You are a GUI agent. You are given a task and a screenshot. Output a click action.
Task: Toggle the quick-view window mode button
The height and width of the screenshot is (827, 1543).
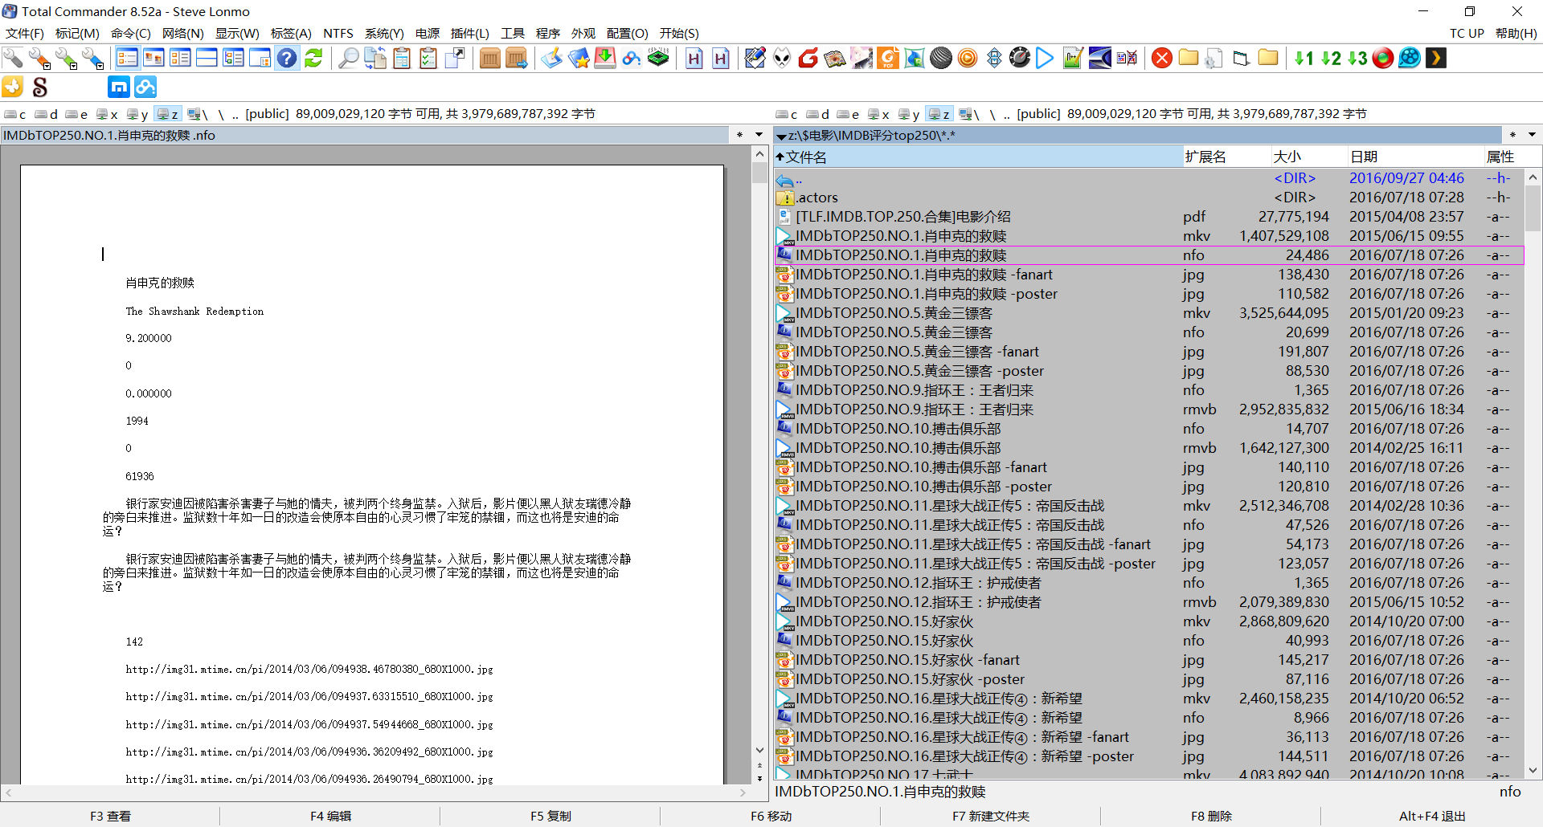tap(260, 58)
